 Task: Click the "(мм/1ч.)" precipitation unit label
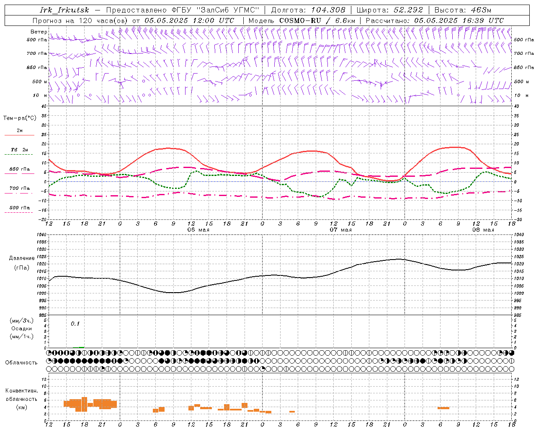click(22, 336)
